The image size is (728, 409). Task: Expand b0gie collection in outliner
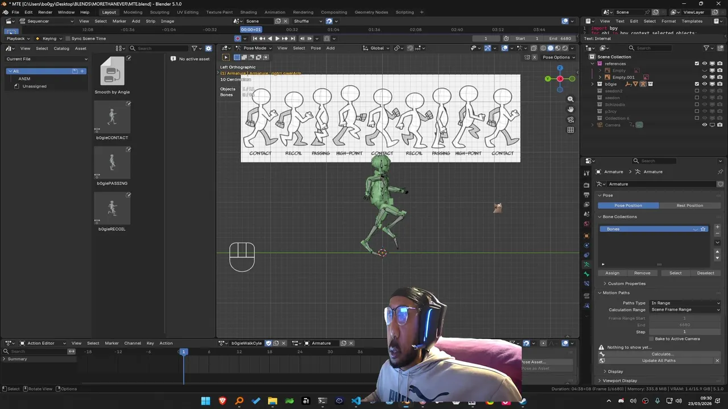point(592,84)
